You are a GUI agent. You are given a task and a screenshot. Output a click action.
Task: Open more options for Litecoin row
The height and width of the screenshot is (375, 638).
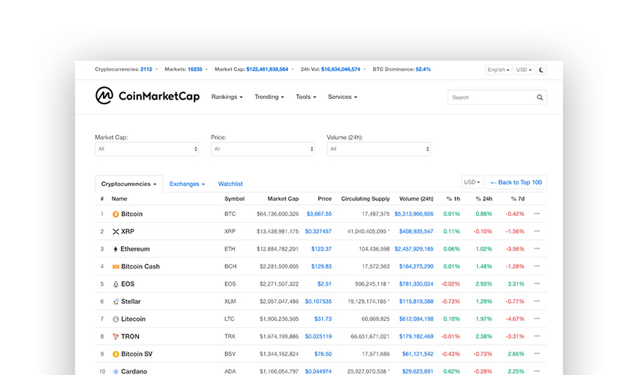coord(537,319)
